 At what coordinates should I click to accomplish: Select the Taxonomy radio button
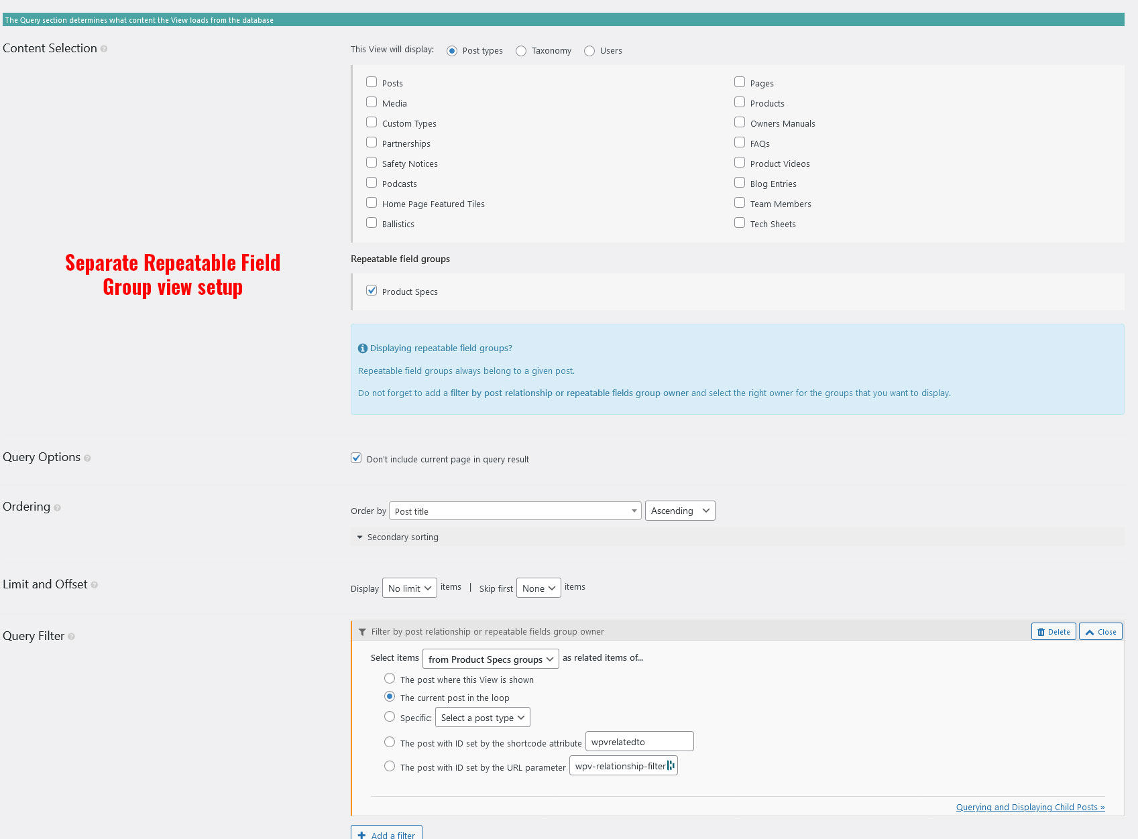pyautogui.click(x=521, y=51)
